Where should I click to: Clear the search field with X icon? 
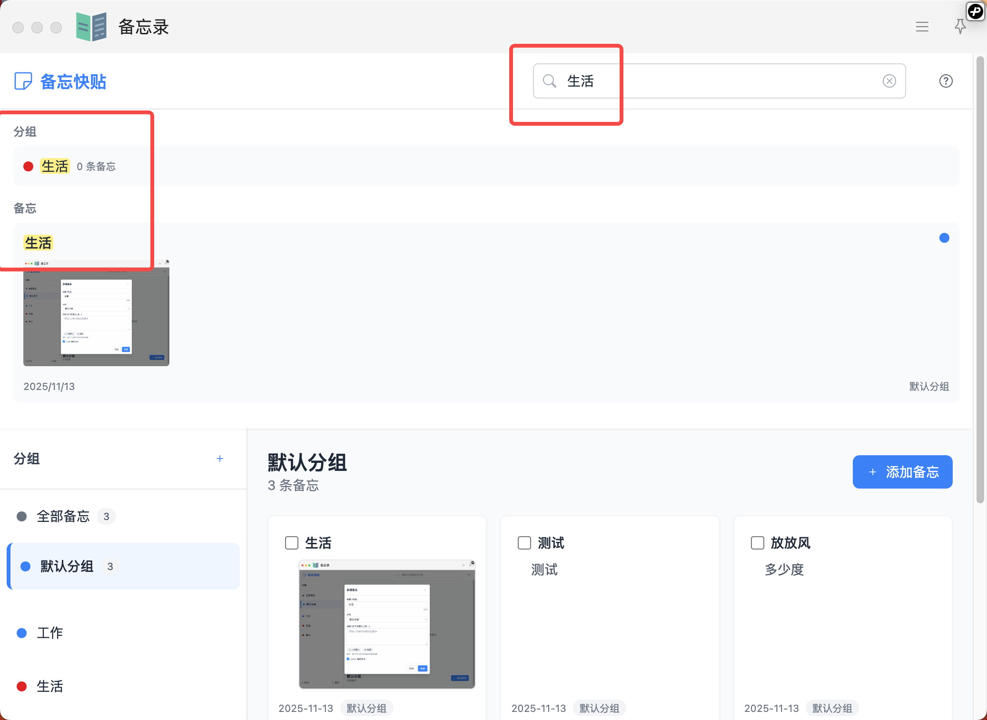click(889, 81)
